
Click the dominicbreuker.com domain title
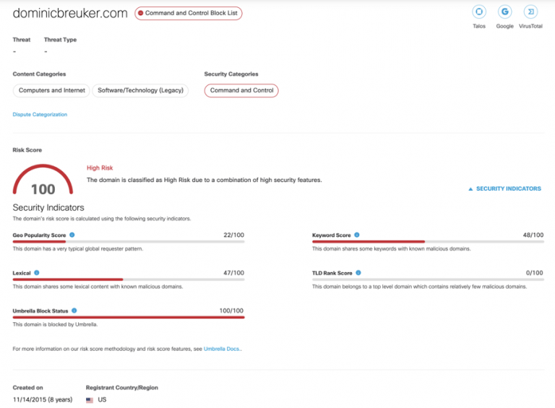70,13
